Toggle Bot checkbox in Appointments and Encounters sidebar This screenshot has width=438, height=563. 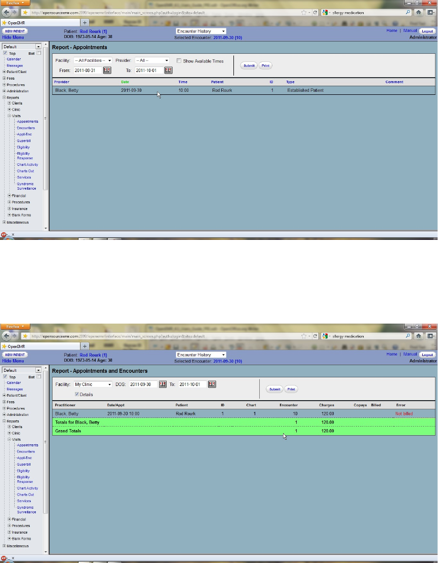(38, 377)
